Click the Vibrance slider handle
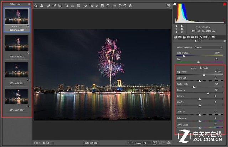 (199, 121)
